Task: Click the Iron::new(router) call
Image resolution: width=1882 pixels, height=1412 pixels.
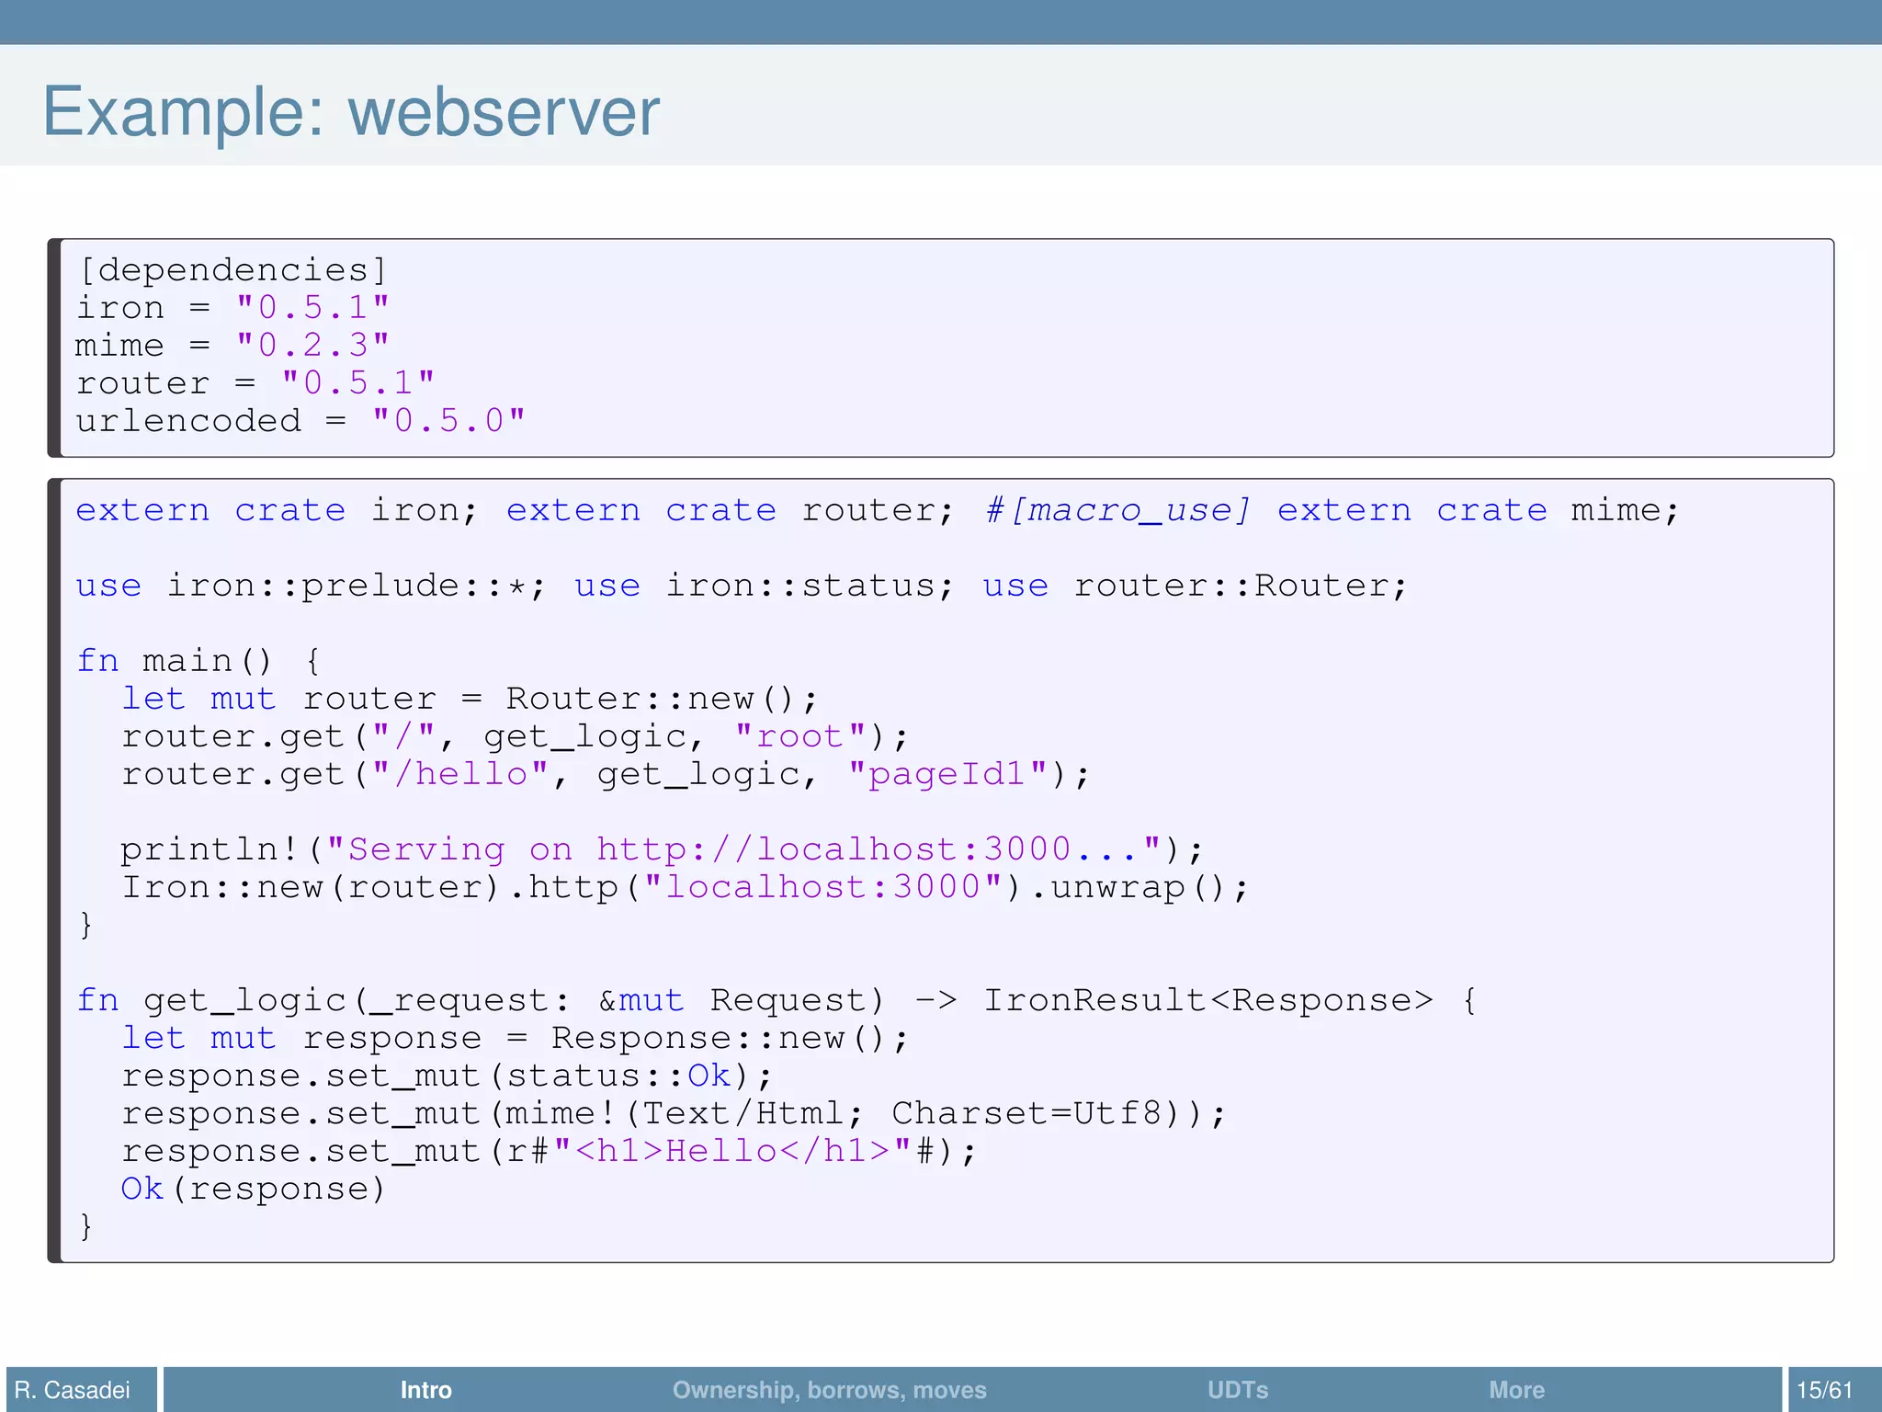Action: (x=311, y=887)
